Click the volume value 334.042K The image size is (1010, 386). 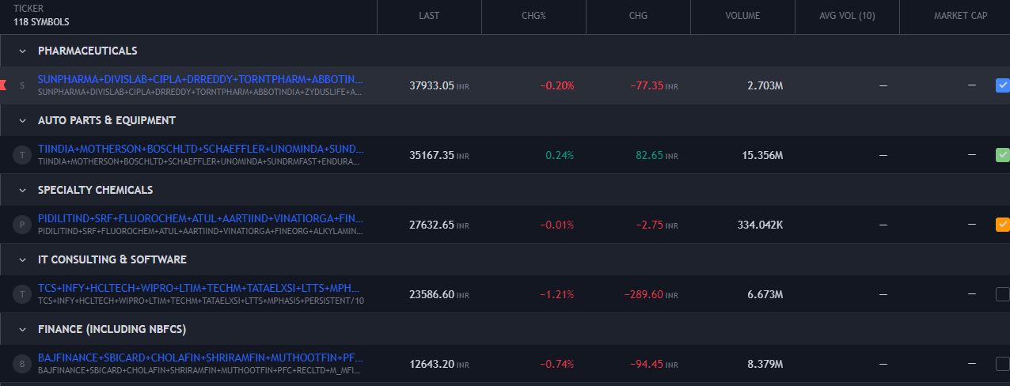tap(760, 225)
